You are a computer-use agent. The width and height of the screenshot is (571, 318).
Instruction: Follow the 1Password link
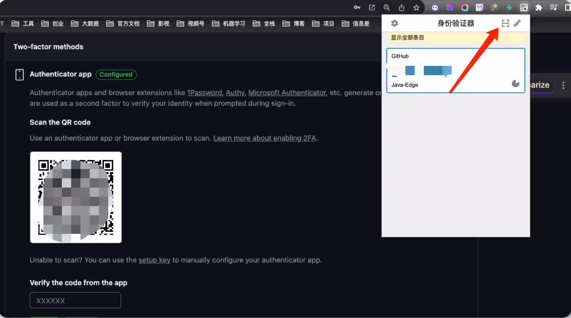click(x=204, y=93)
